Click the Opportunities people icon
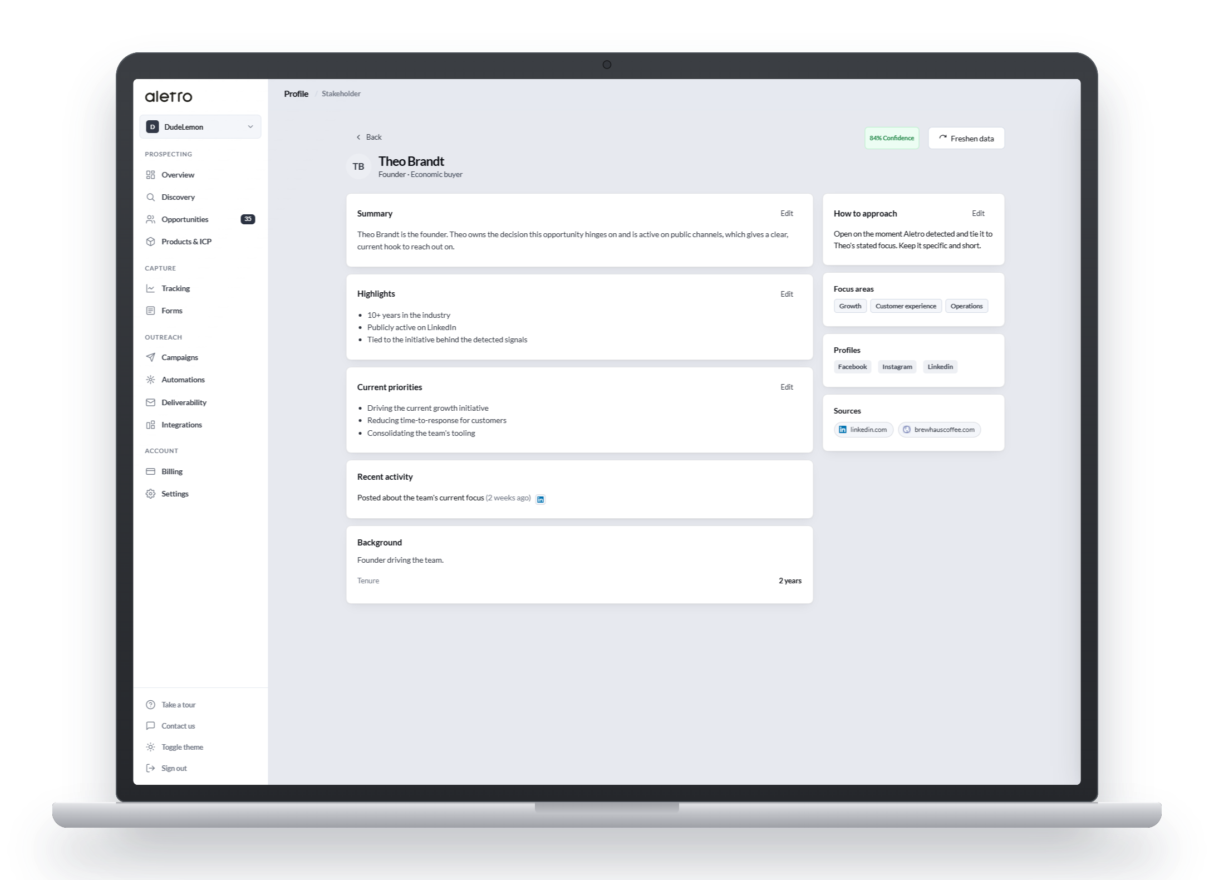 (x=150, y=219)
